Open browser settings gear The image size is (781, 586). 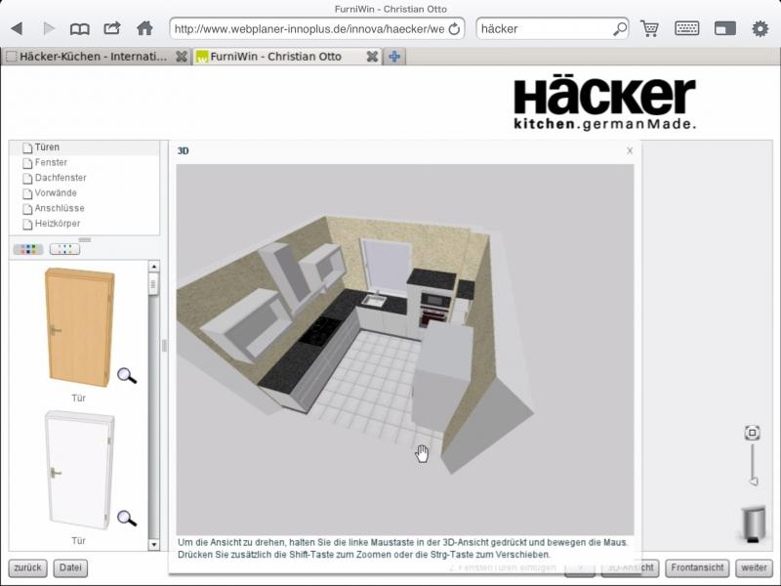[760, 28]
